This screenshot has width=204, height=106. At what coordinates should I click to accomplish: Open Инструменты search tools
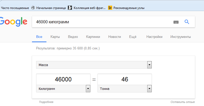(181, 37)
